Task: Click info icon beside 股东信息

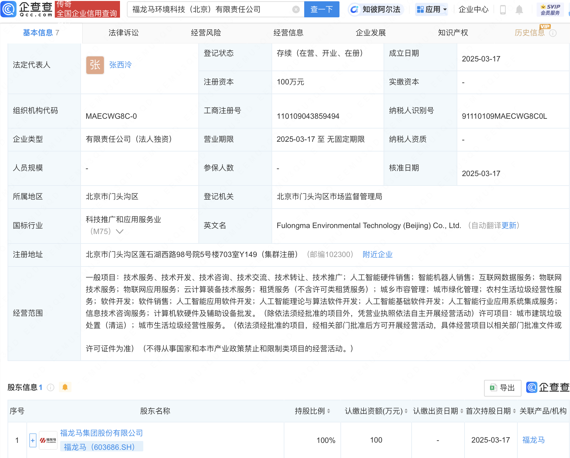Action: click(51, 387)
